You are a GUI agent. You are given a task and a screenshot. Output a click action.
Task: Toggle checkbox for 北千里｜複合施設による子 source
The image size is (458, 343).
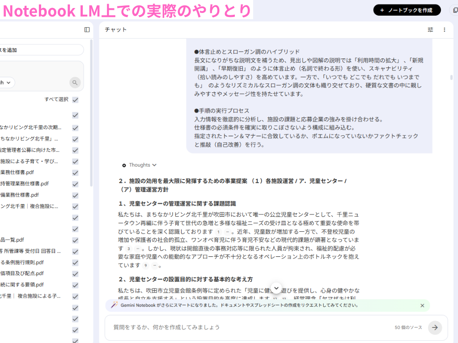[x=75, y=297]
